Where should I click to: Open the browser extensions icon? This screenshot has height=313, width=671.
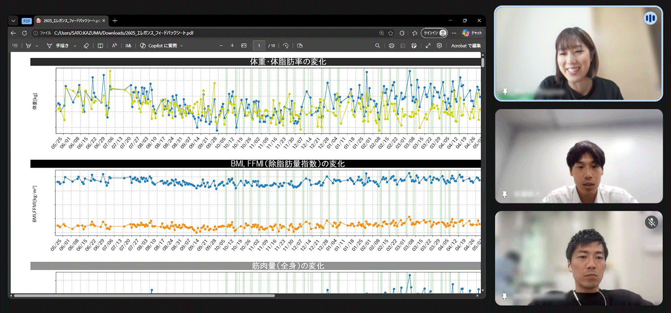coord(402,33)
